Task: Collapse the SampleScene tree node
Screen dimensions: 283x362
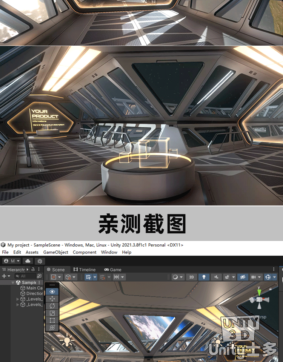Action: click(13, 282)
